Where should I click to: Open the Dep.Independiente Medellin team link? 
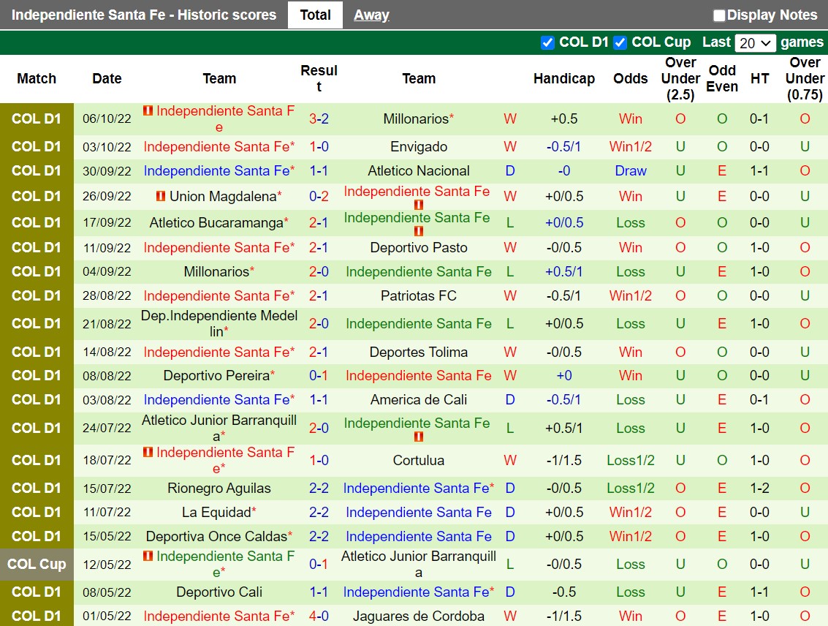tap(219, 323)
